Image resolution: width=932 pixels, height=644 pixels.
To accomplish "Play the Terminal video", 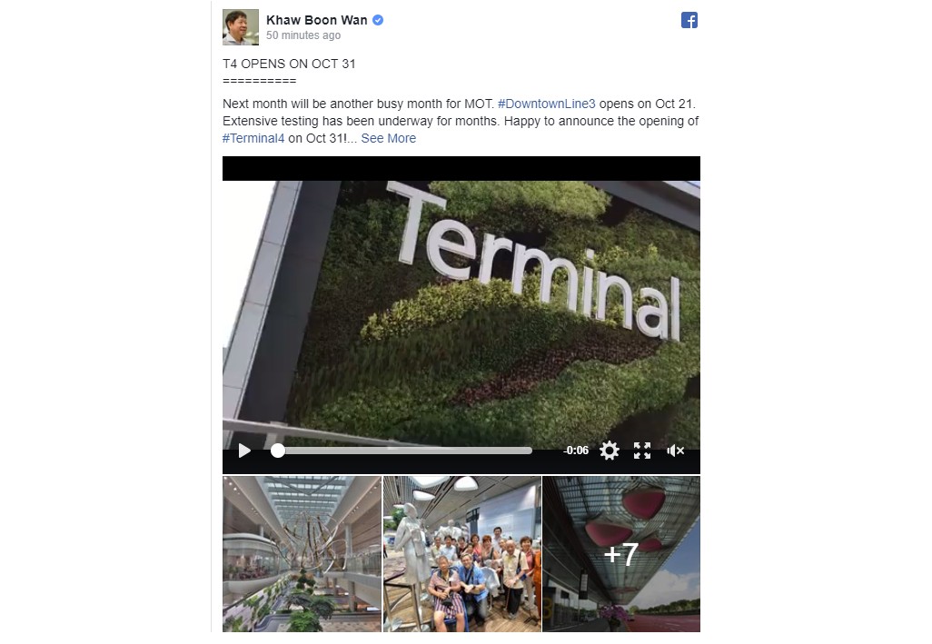I will (244, 451).
